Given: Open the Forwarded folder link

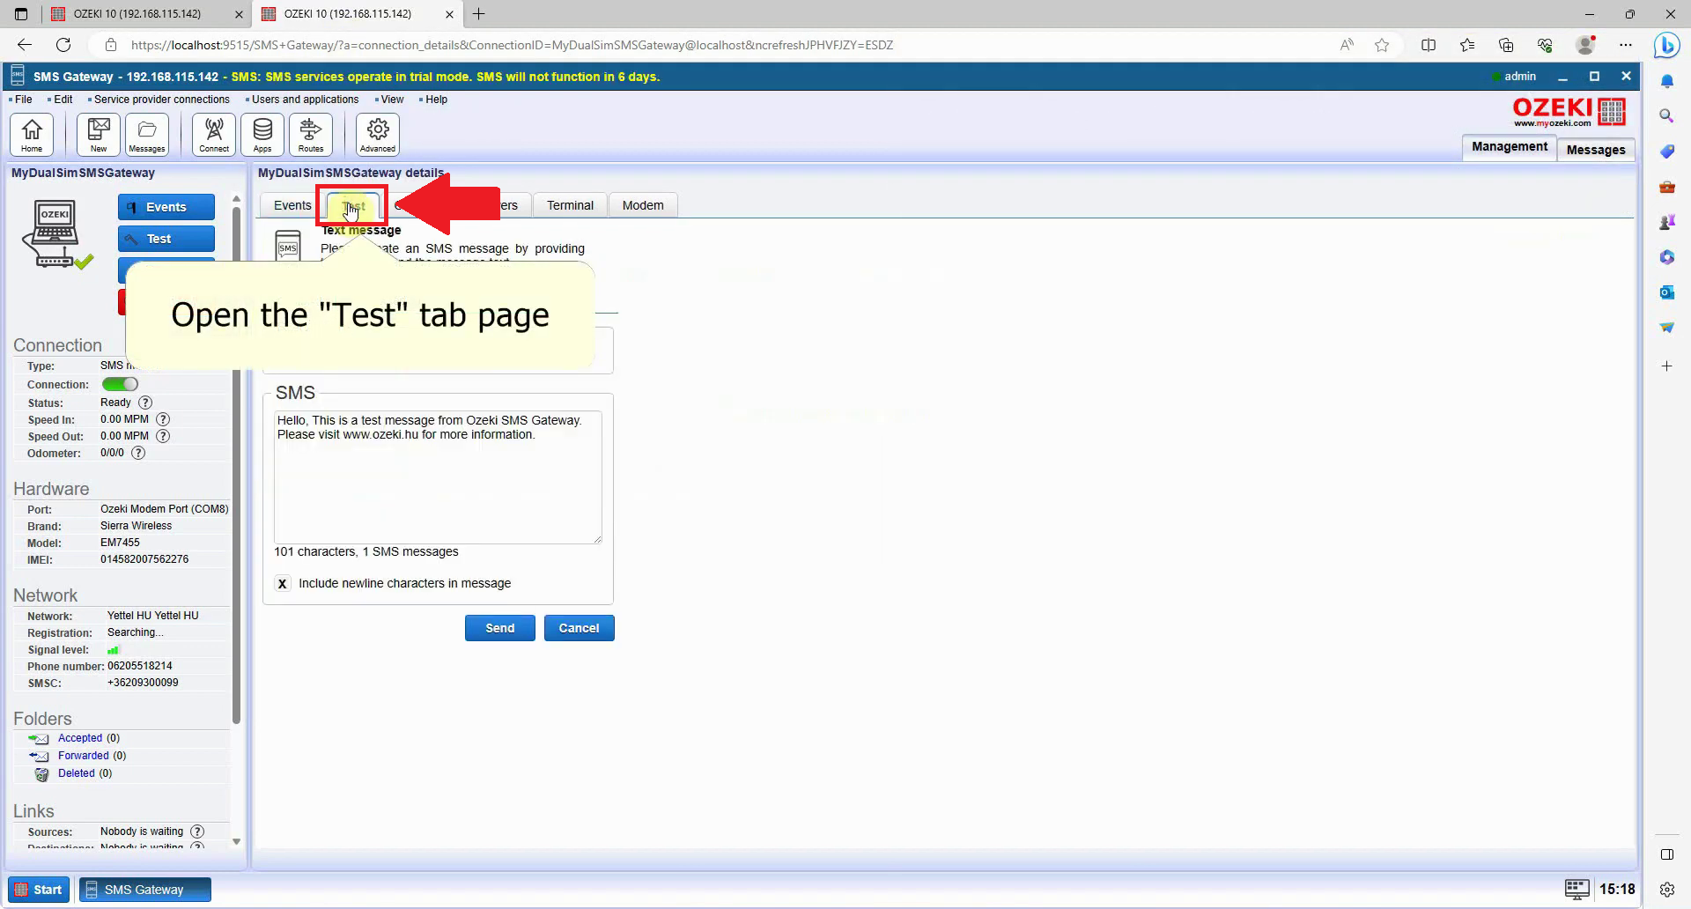Looking at the screenshot, I should click(x=84, y=756).
